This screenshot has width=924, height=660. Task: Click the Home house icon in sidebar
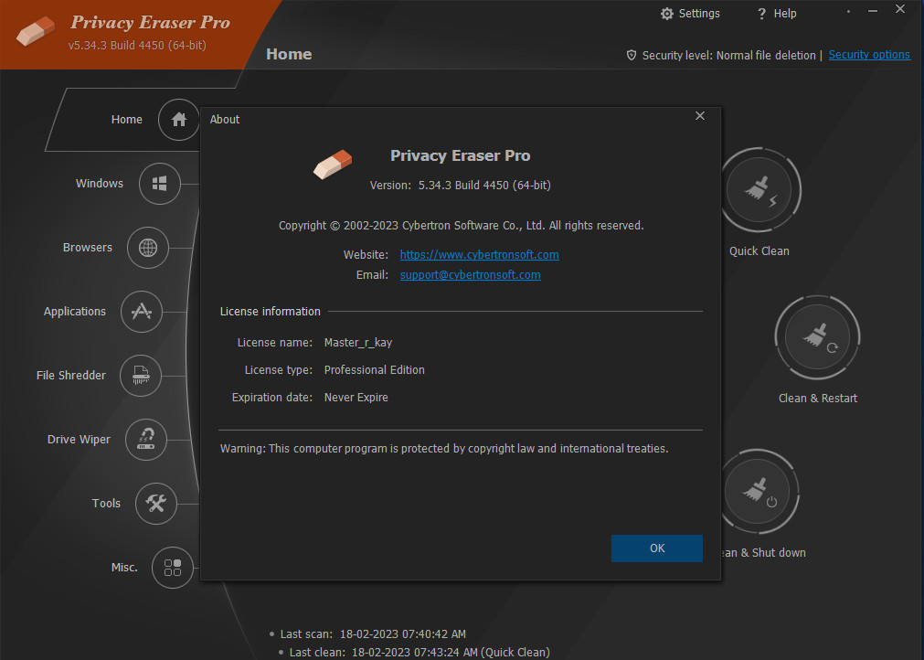178,120
